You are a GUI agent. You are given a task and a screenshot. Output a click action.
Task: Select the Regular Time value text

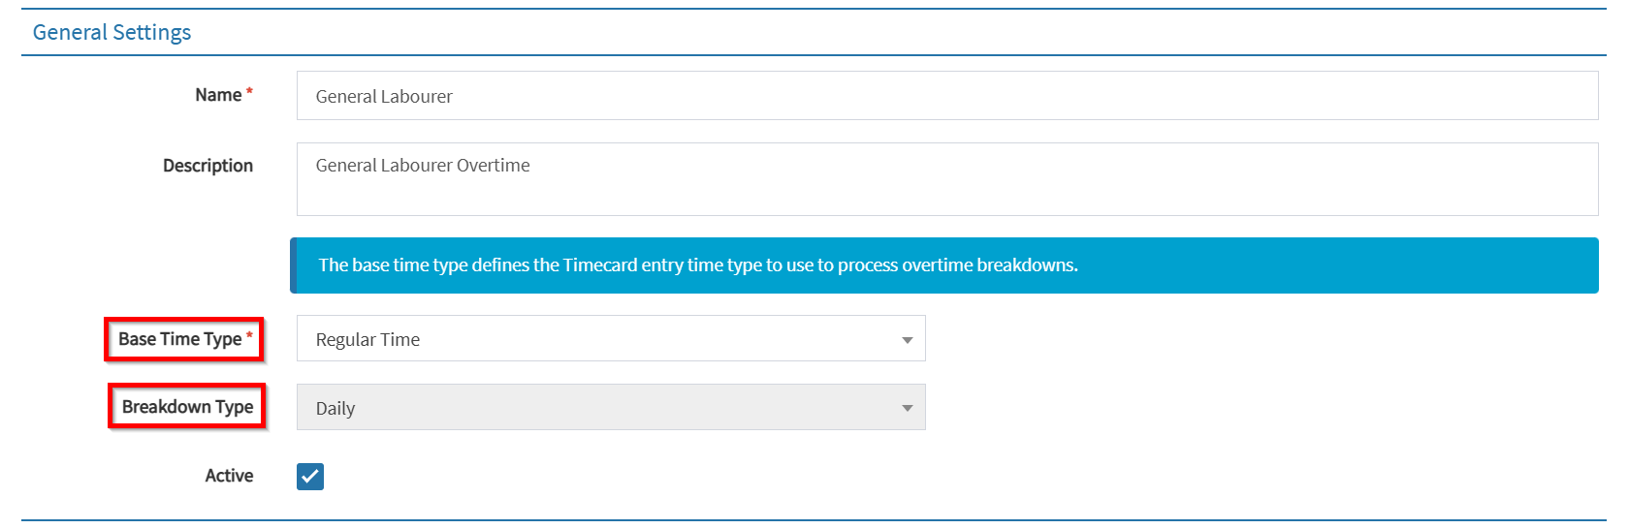point(367,340)
